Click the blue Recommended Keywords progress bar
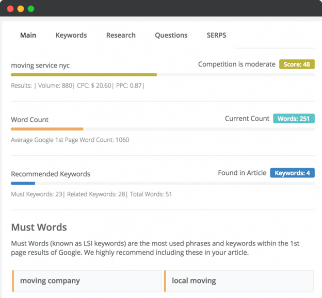The image size is (322, 298). 23,183
